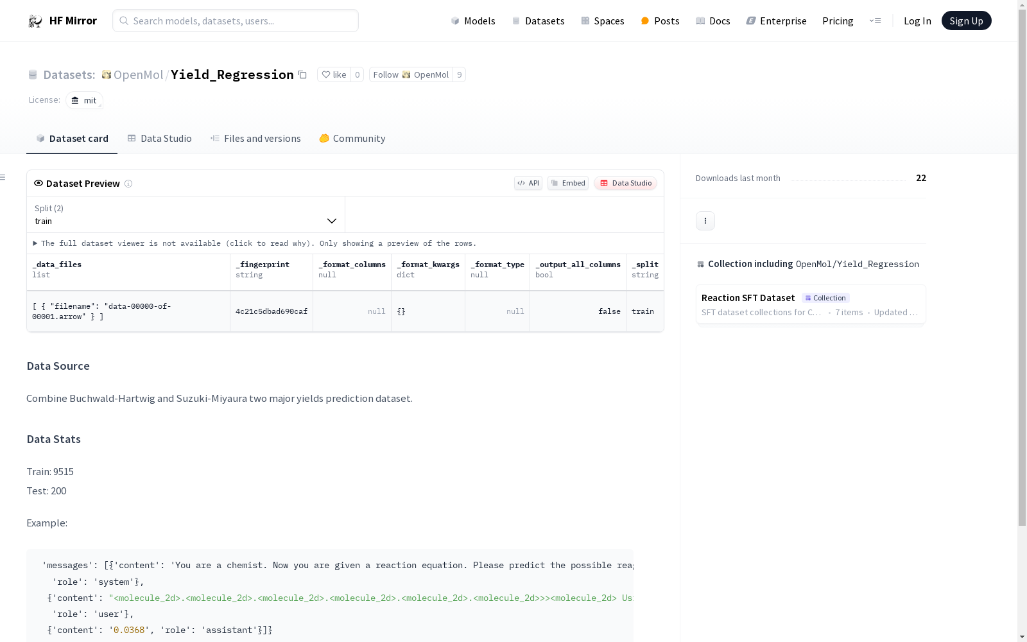
Task: Open Docs in top navigation
Action: 713,21
